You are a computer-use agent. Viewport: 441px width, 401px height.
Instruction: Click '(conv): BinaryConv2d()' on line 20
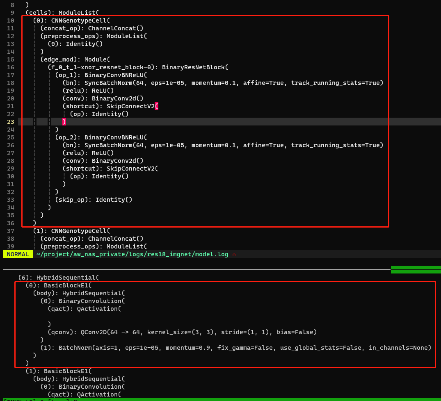tap(103, 98)
